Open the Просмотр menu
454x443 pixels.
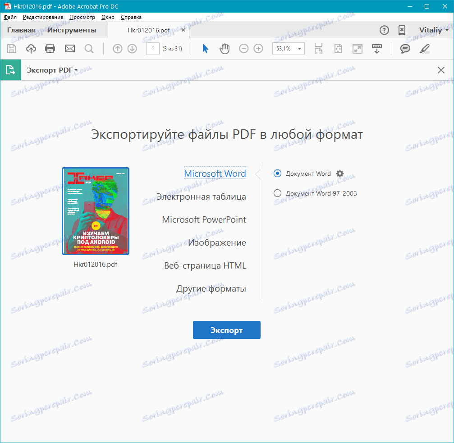(x=82, y=17)
